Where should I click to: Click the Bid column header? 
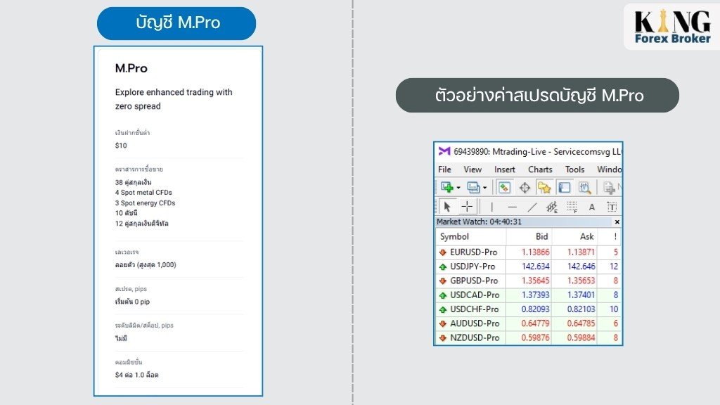point(529,236)
